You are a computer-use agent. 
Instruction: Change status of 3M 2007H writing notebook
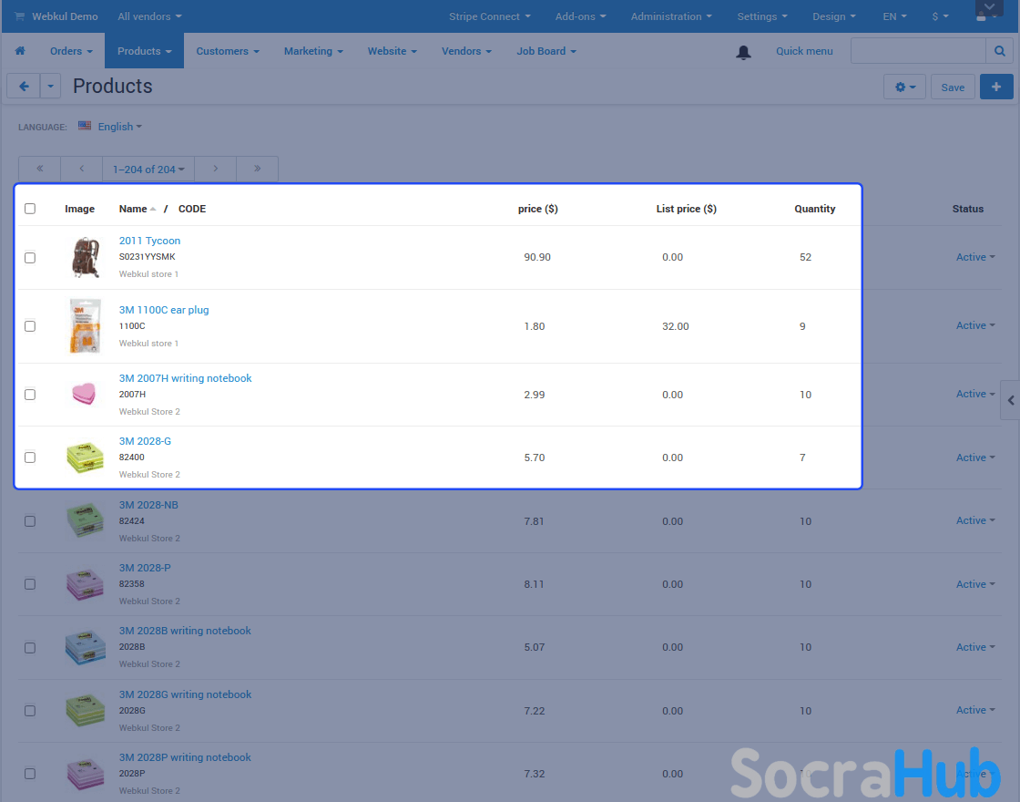975,394
